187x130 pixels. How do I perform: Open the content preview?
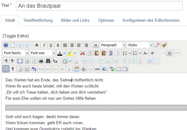click(27, 61)
